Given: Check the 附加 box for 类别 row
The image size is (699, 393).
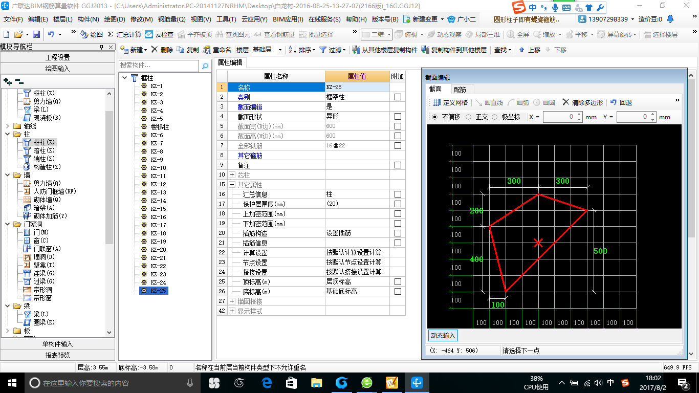Looking at the screenshot, I should click(x=398, y=97).
